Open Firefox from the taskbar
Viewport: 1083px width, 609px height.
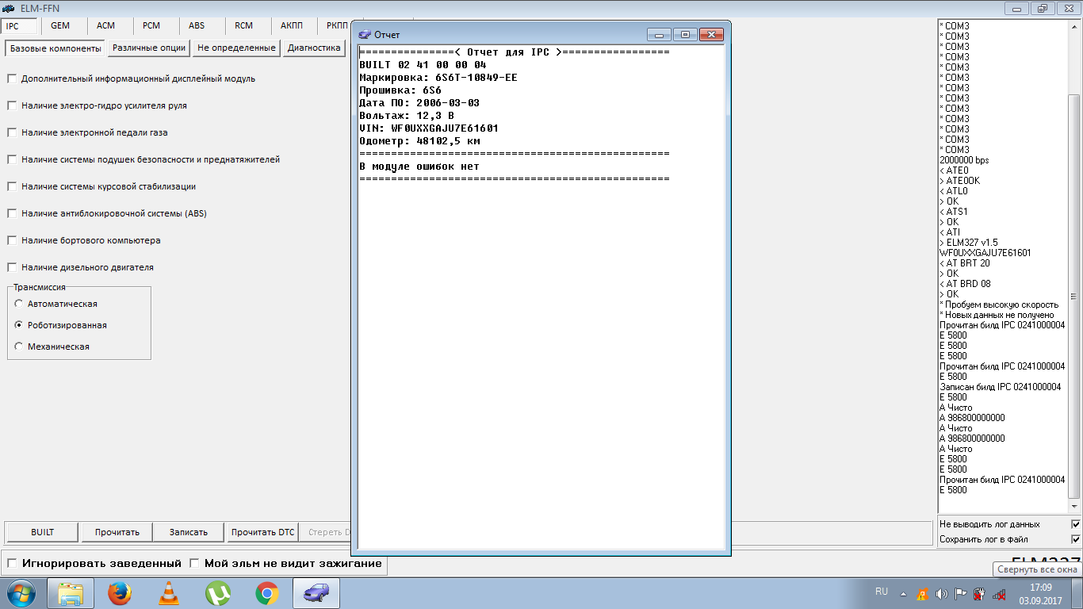tap(120, 593)
